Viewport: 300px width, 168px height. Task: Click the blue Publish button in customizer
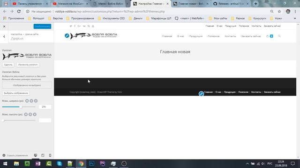pos(42,26)
